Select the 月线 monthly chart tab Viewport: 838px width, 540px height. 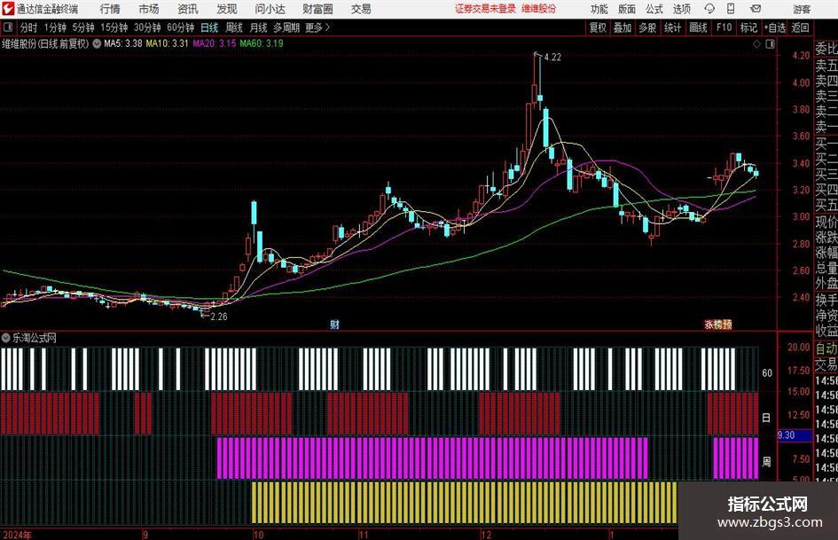[x=259, y=27]
